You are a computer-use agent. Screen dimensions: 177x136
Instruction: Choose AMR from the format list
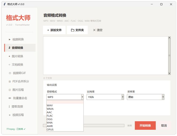pos(65,126)
